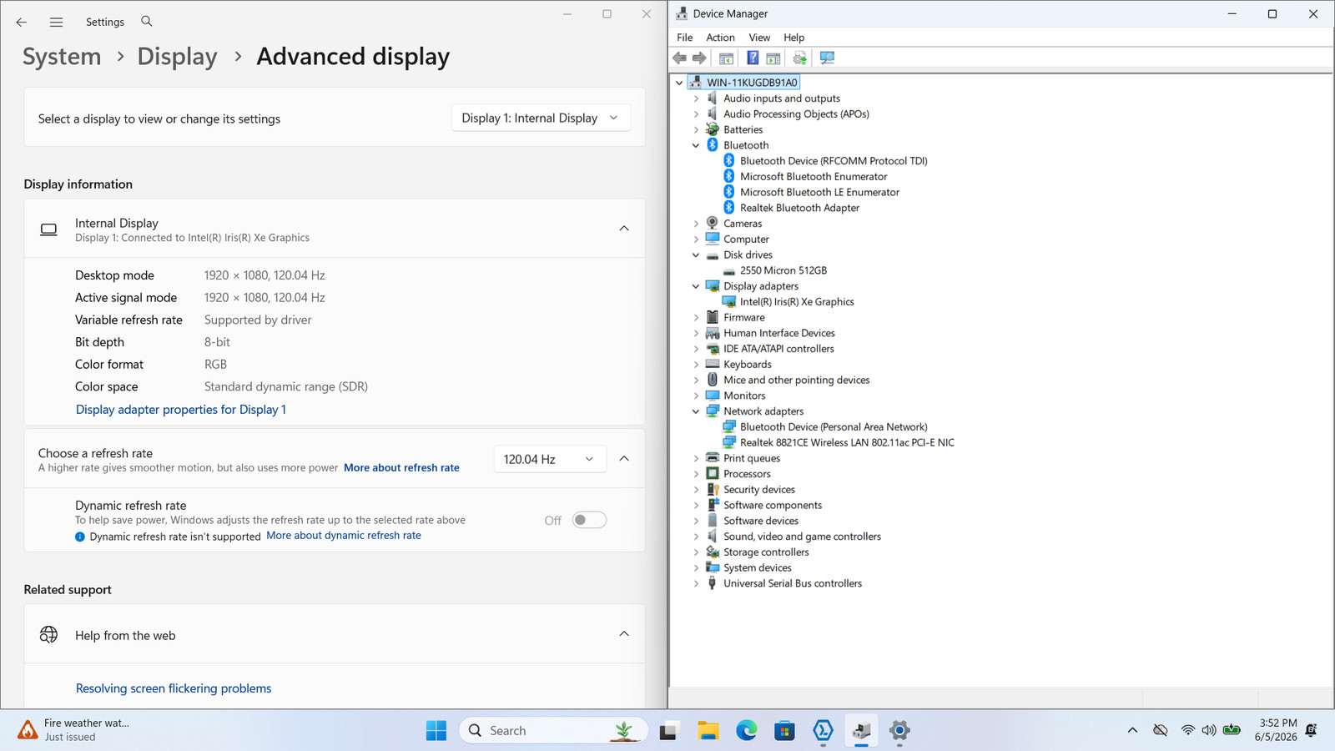Open Fire weather watch widget

click(73, 730)
